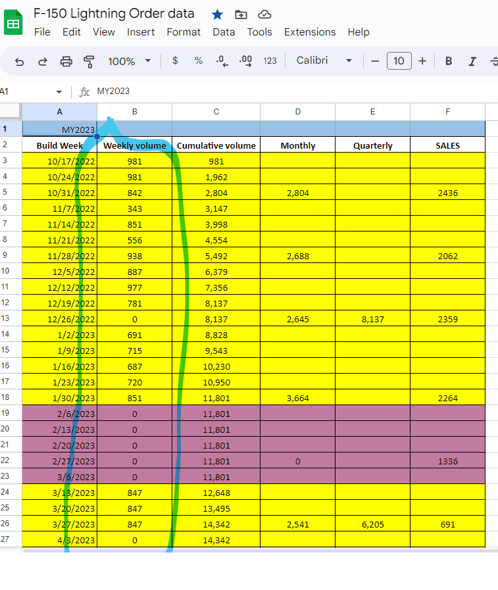This screenshot has width=498, height=590.
Task: Decrease decimal places
Action: tap(222, 61)
